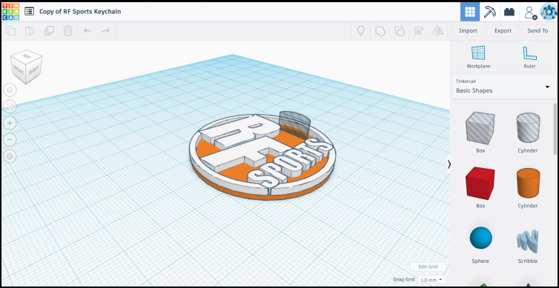Open the Bricks mode icon

pyautogui.click(x=509, y=12)
